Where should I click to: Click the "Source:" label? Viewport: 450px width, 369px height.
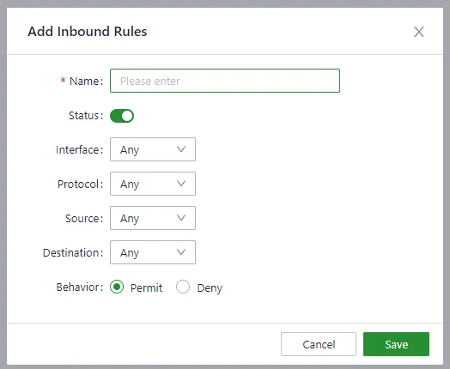pyautogui.click(x=84, y=219)
